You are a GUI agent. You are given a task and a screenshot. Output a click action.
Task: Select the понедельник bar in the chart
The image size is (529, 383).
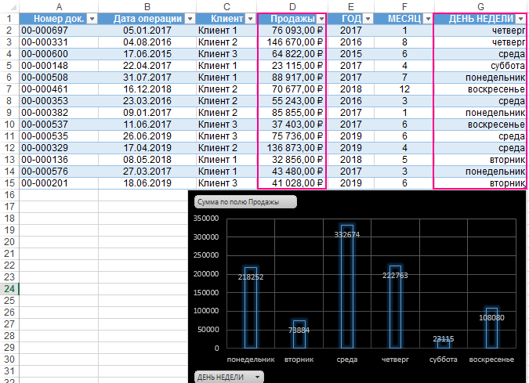(x=251, y=307)
